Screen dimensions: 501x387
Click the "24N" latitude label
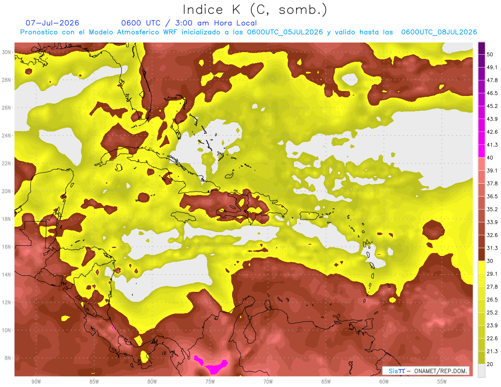click(6, 135)
